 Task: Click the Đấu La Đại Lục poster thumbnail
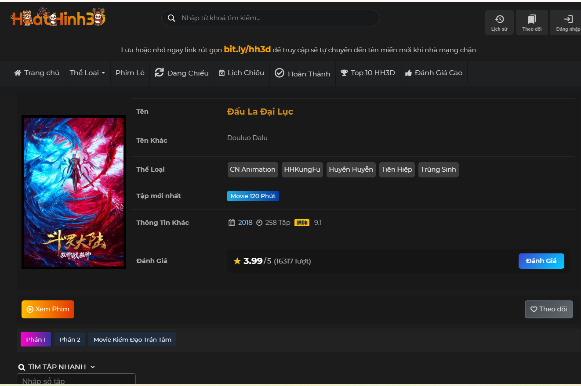[x=74, y=192]
